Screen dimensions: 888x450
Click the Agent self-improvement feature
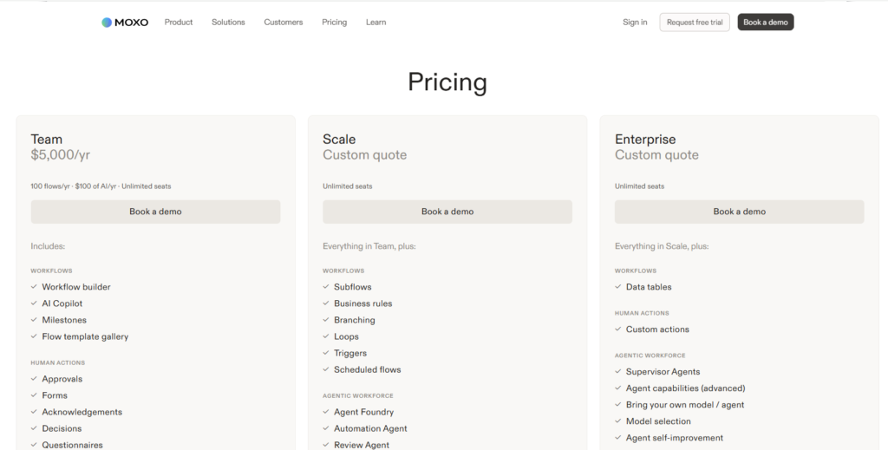674,438
